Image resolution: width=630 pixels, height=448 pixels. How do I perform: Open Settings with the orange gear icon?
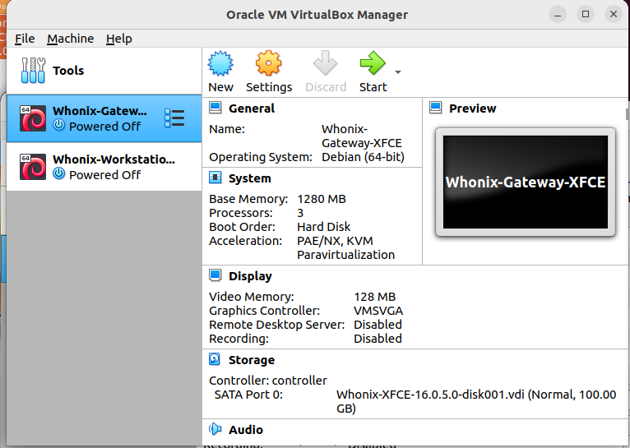268,63
